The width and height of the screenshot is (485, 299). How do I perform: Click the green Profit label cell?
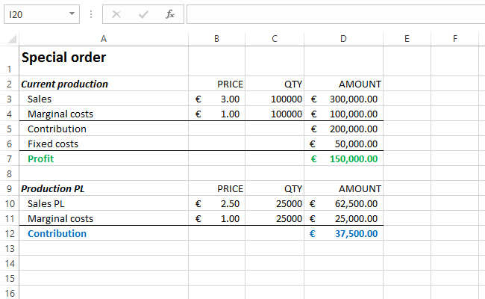[104, 158]
